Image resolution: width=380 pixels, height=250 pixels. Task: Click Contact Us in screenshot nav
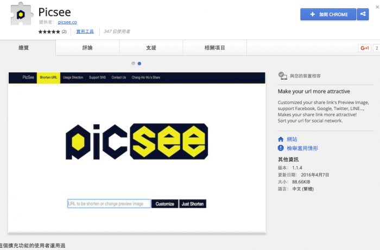[119, 78]
